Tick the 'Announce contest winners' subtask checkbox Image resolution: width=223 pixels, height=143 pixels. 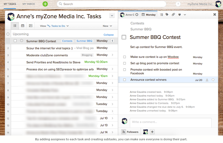coord(124,80)
